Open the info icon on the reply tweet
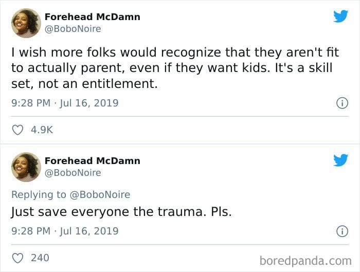This screenshot has width=360, height=272. pyautogui.click(x=342, y=231)
